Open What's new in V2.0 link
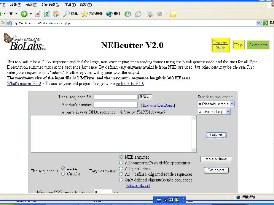Image resolution: width=274 pixels, height=205 pixels. (24, 83)
